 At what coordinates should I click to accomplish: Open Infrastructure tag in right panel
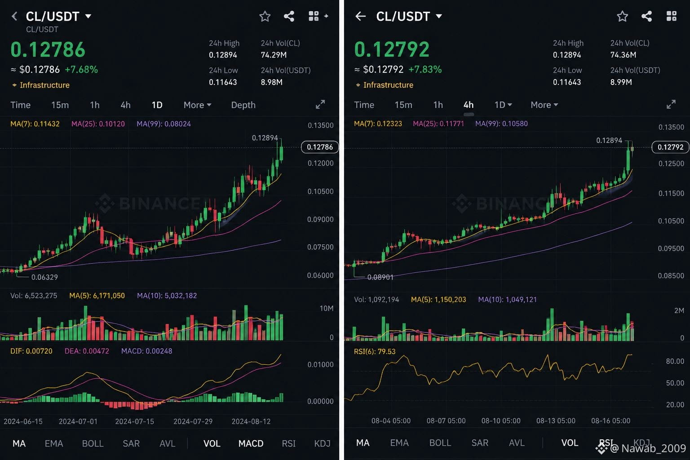385,85
